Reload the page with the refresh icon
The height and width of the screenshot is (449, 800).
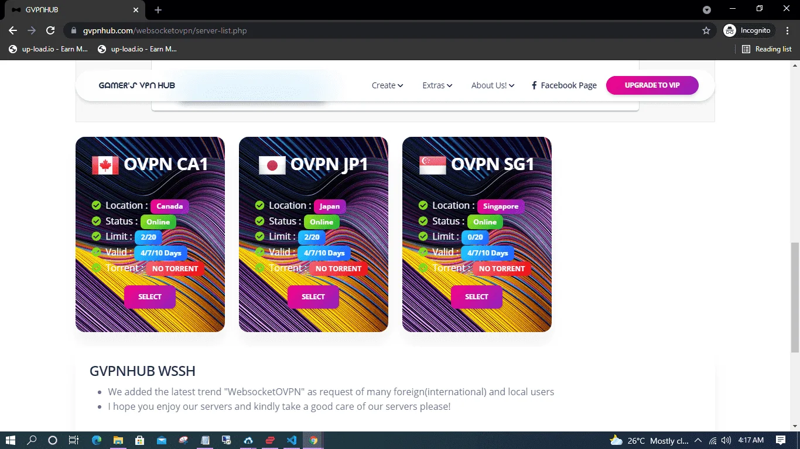pos(50,30)
